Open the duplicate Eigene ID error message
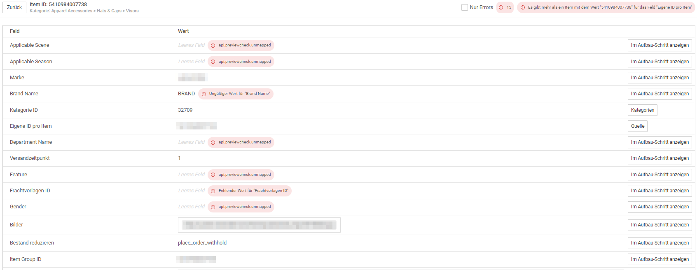Image resolution: width=697 pixels, height=270 pixels. (606, 7)
